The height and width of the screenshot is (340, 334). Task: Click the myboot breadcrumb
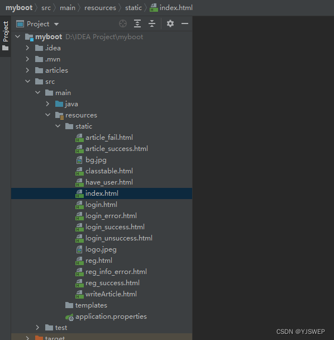[x=19, y=8]
